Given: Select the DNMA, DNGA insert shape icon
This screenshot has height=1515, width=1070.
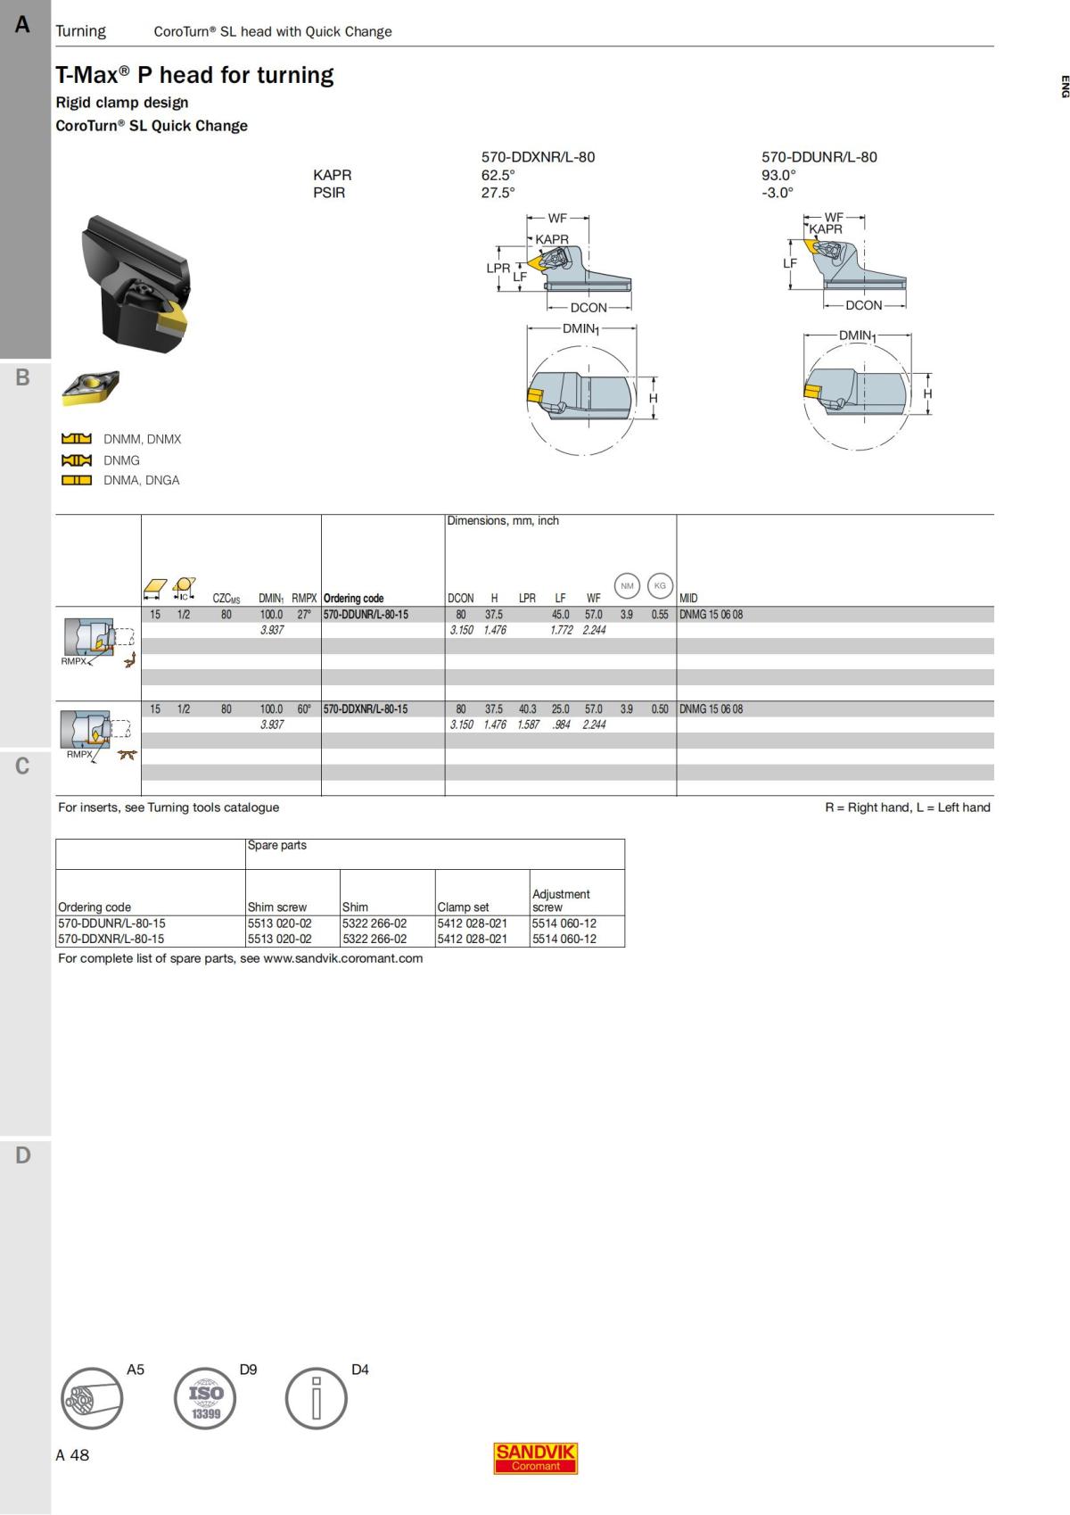Looking at the screenshot, I should (77, 480).
